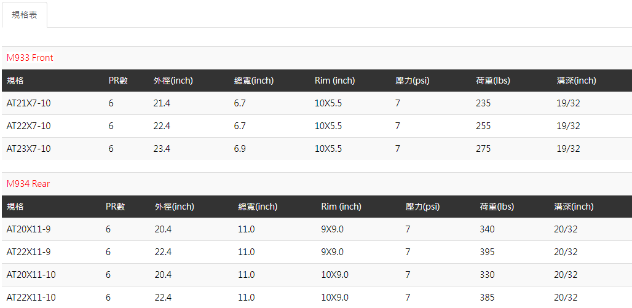Select the AT20X11-10 spec cell

tap(31, 275)
